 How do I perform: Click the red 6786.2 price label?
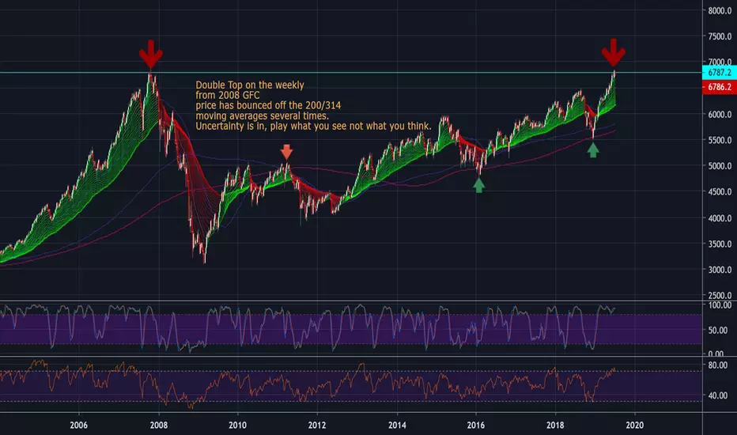point(719,87)
